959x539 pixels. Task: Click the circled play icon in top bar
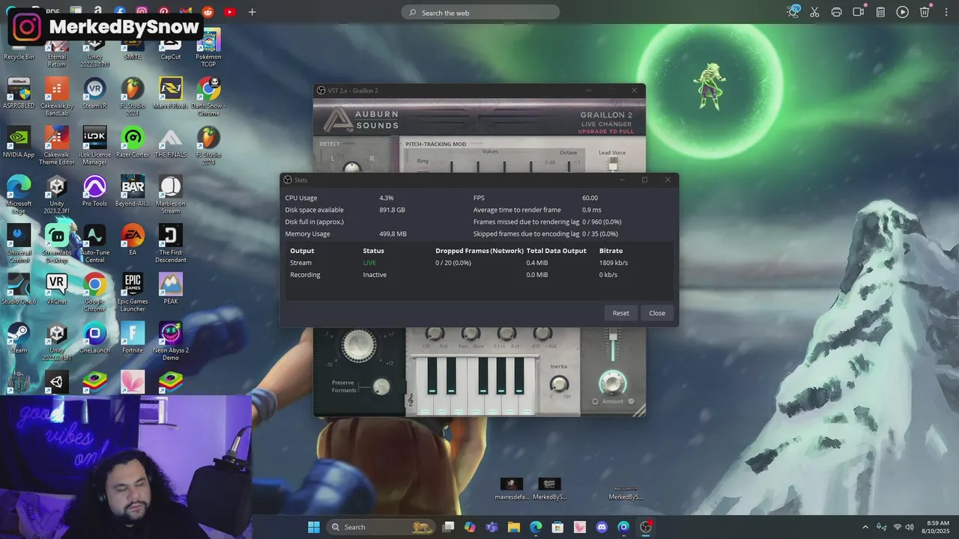(x=903, y=12)
